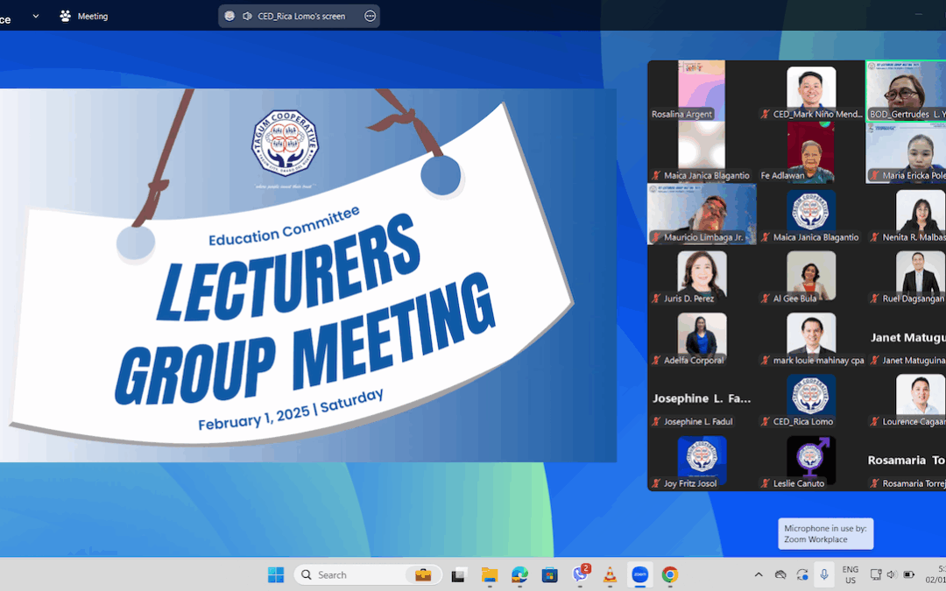Switch to Zoom app in the taskbar
946x591 pixels.
click(639, 574)
